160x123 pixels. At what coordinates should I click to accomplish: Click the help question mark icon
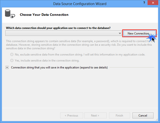(x=144, y=3)
